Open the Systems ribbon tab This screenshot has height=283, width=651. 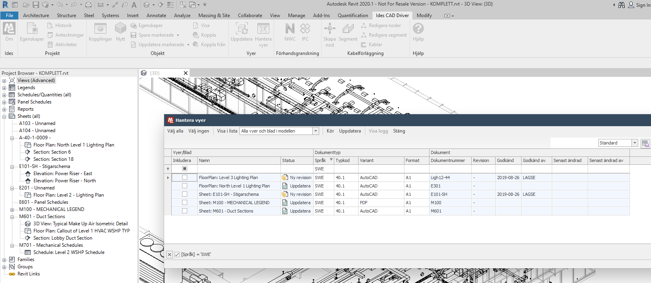click(110, 16)
